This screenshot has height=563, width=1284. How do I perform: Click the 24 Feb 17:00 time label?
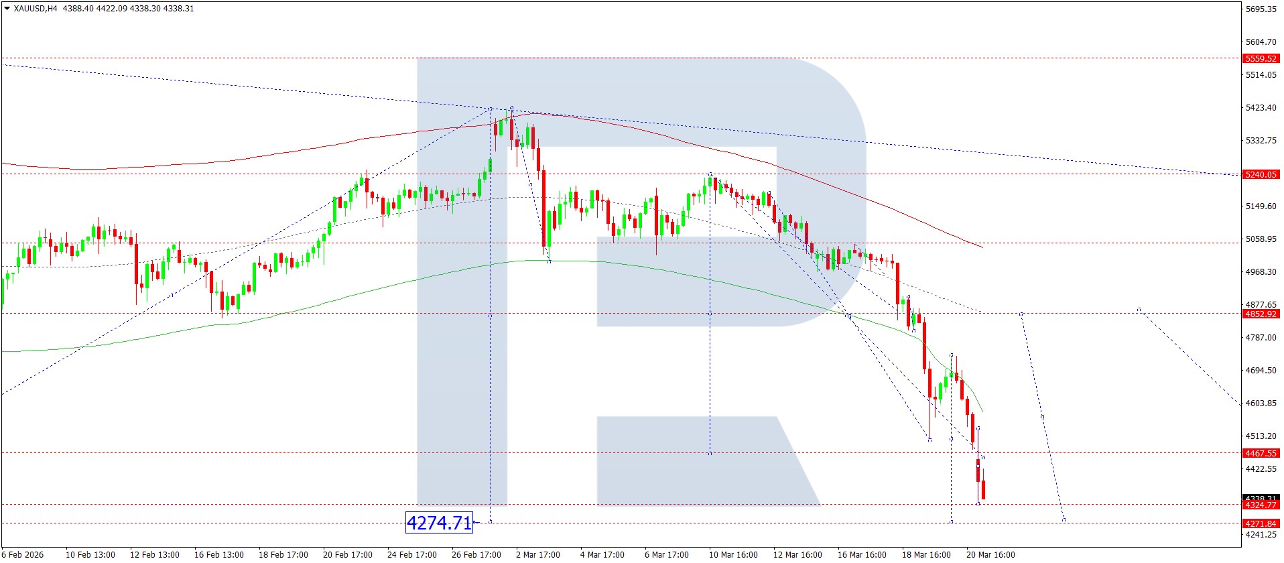pyautogui.click(x=411, y=554)
